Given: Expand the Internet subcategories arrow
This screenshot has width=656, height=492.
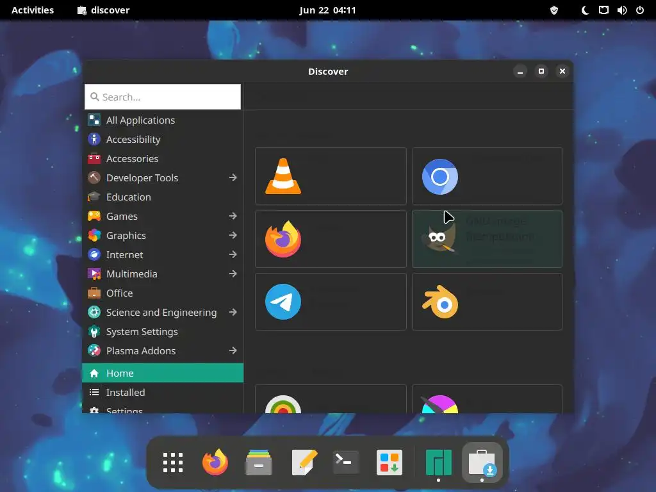Looking at the screenshot, I should (x=233, y=255).
